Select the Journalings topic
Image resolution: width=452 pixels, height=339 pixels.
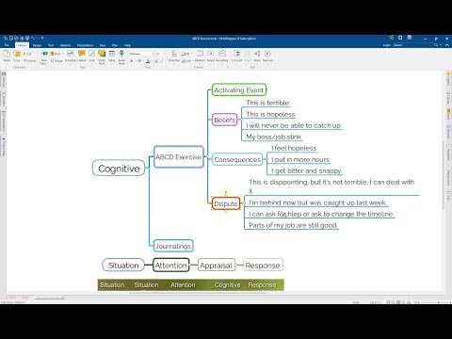173,246
